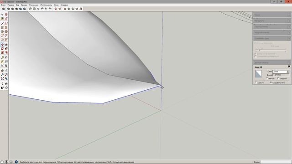
Task: Toggle Entity Info details icon
Action: [x=289, y=67]
